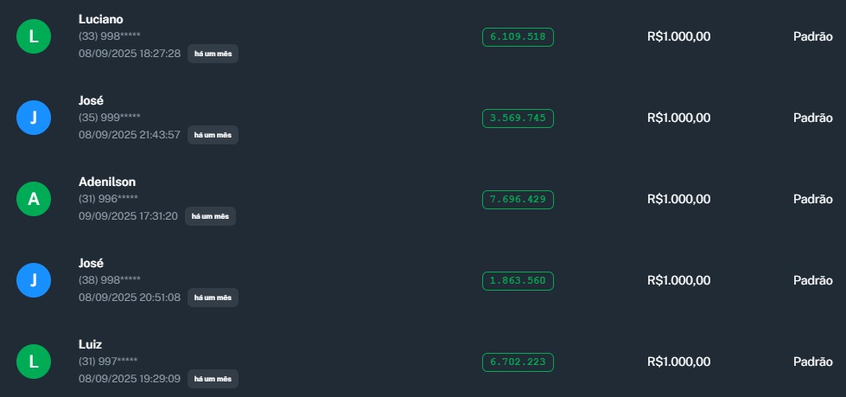Click the timestamp 08/09/2025 21:43:57
This screenshot has width=846, height=397.
(130, 135)
